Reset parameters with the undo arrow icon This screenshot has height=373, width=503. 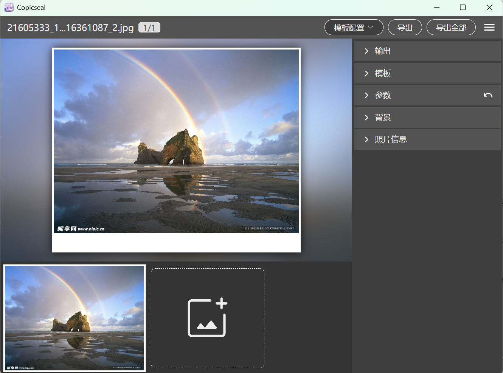[x=488, y=95]
